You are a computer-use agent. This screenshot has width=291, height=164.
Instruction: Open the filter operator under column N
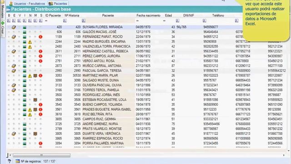point(30,21)
